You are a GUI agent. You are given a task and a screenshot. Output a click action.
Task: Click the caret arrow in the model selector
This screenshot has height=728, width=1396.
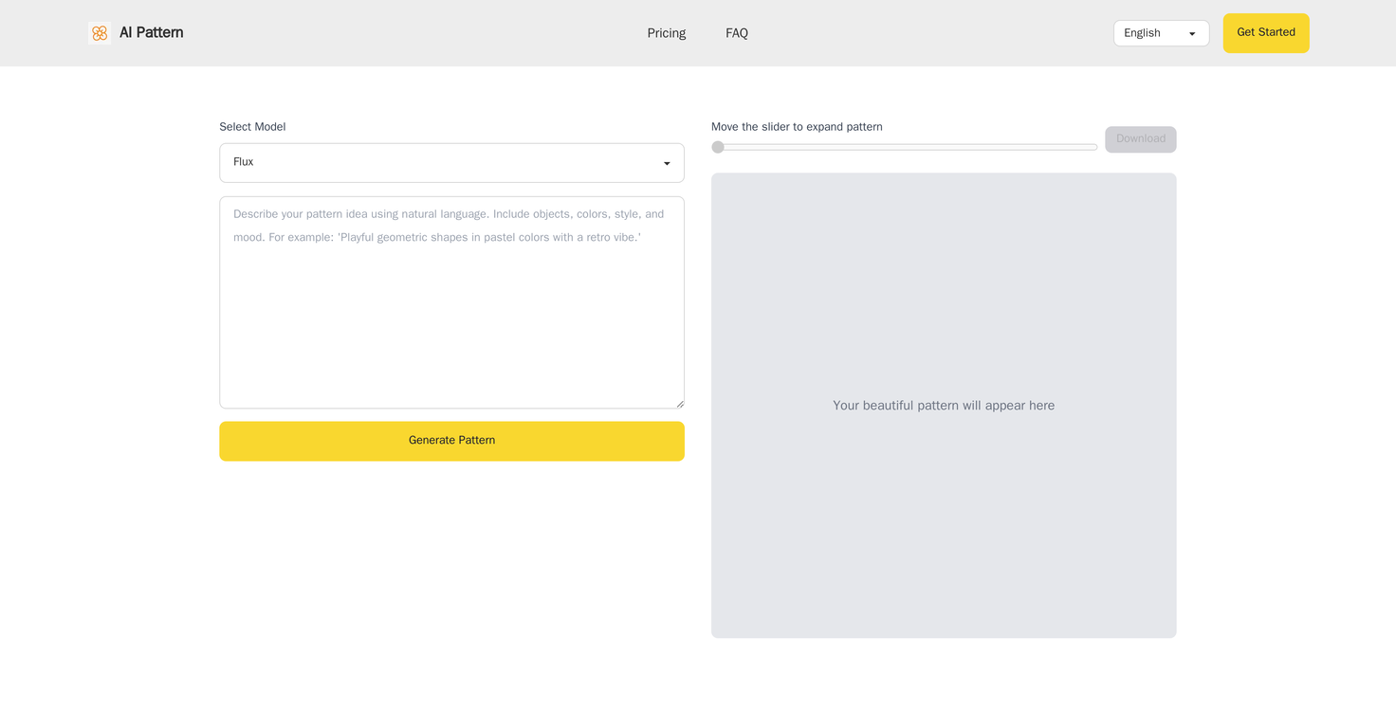[x=667, y=164]
